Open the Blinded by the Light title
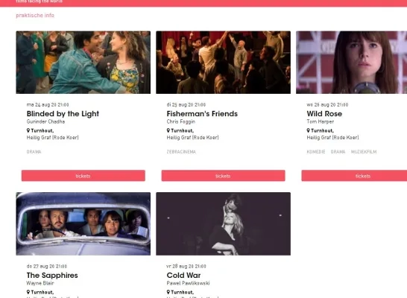Viewport: 407px width, 298px height. coord(63,113)
